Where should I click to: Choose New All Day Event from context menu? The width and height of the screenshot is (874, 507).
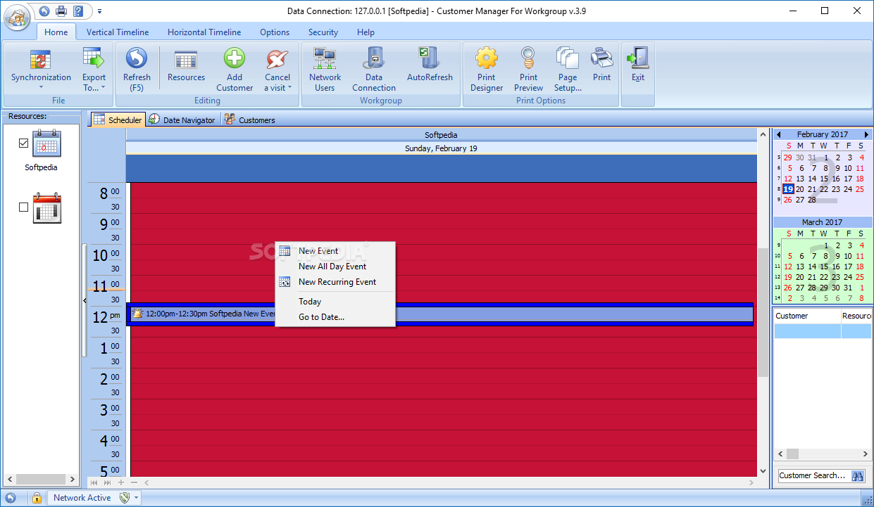[335, 267]
